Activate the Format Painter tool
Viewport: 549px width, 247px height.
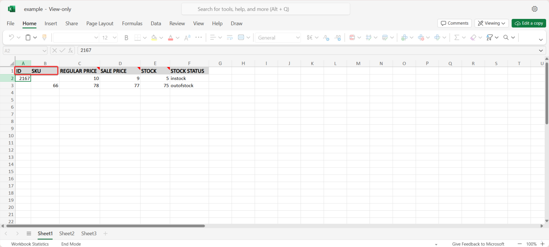pyautogui.click(x=44, y=37)
